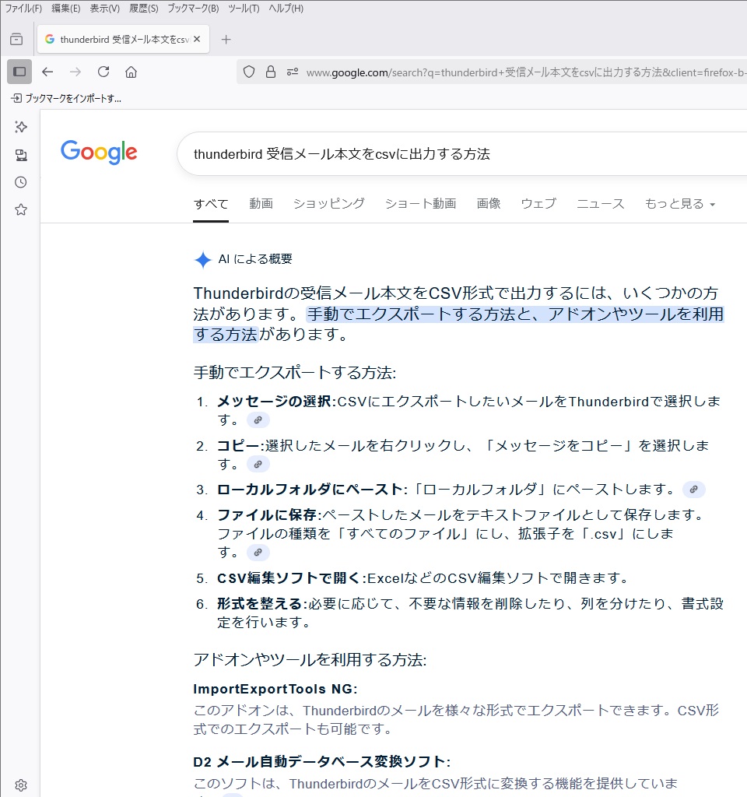Open the ブックマーク(B) menu
747x797 pixels.
(194, 8)
